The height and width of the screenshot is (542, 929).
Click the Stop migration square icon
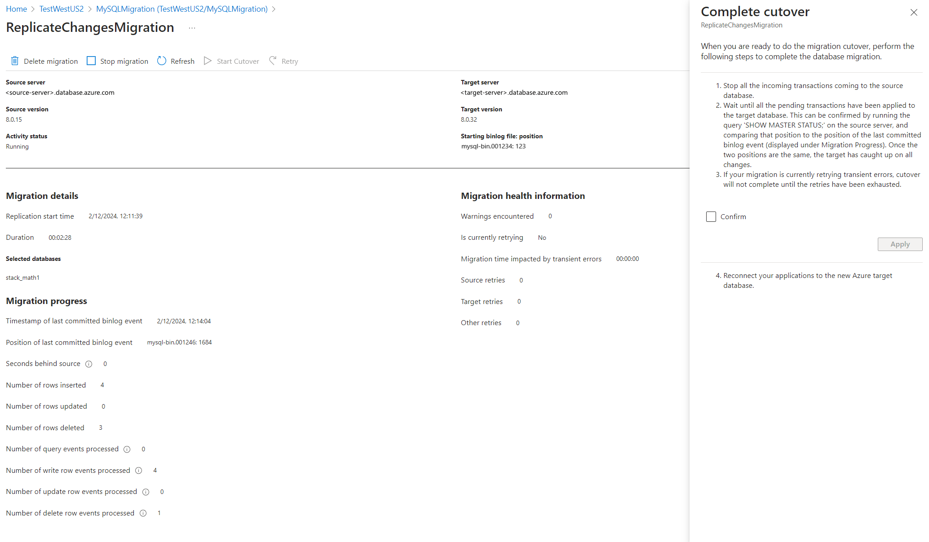coord(91,61)
